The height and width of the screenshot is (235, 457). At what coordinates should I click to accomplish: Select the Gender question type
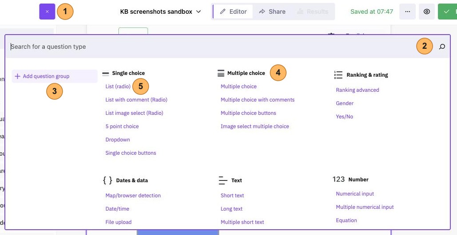345,103
